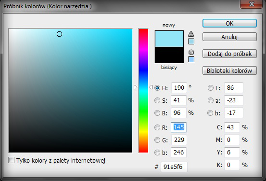The image size is (266, 181).
Task: Click in the large color field square
Action: (x=71, y=91)
